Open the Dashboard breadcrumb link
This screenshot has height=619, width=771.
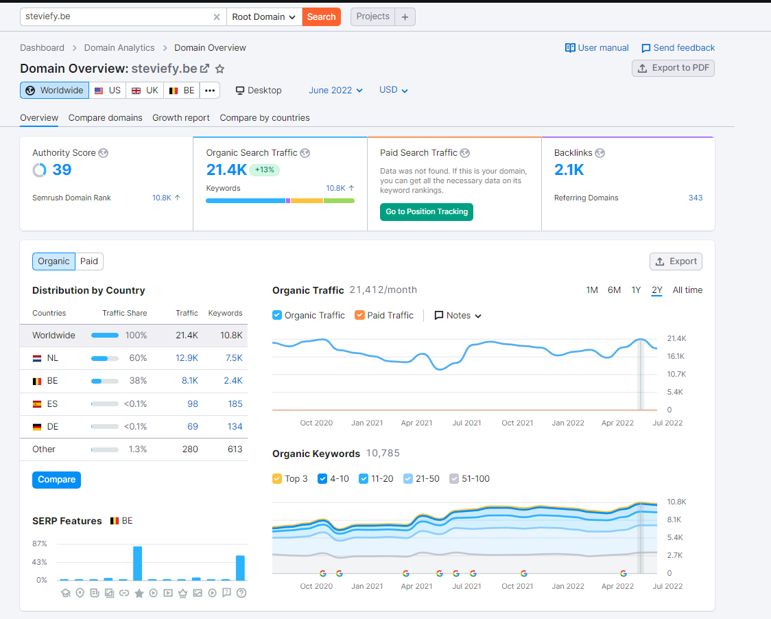[x=43, y=48]
